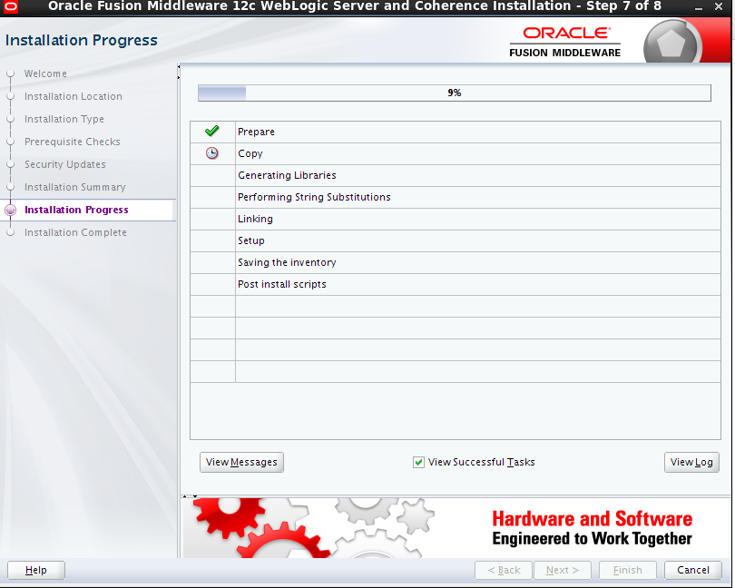Screen dimensions: 735x588
Task: Select the Installation Type step
Action: coord(64,119)
